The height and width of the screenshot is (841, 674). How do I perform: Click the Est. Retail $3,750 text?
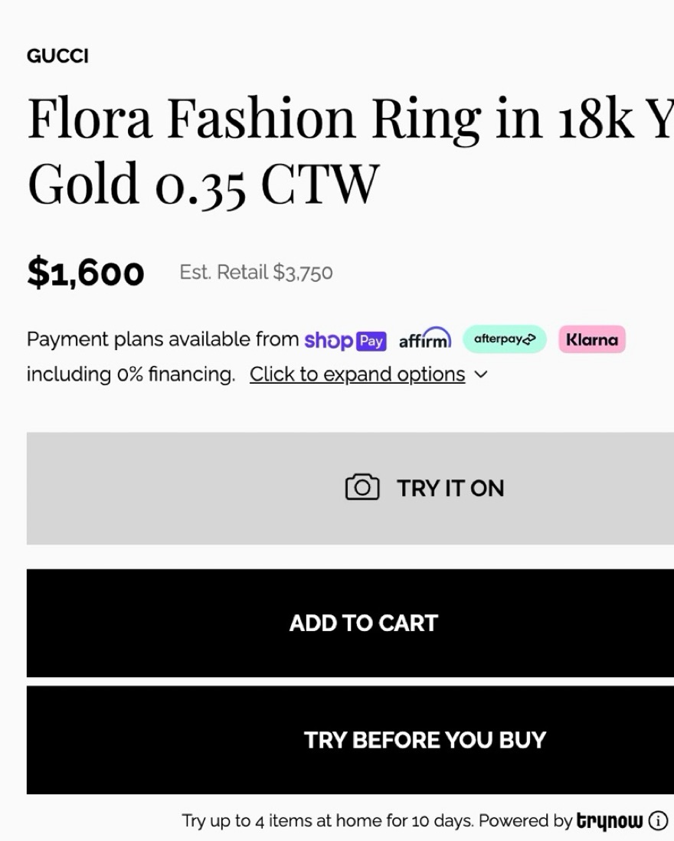(x=256, y=273)
